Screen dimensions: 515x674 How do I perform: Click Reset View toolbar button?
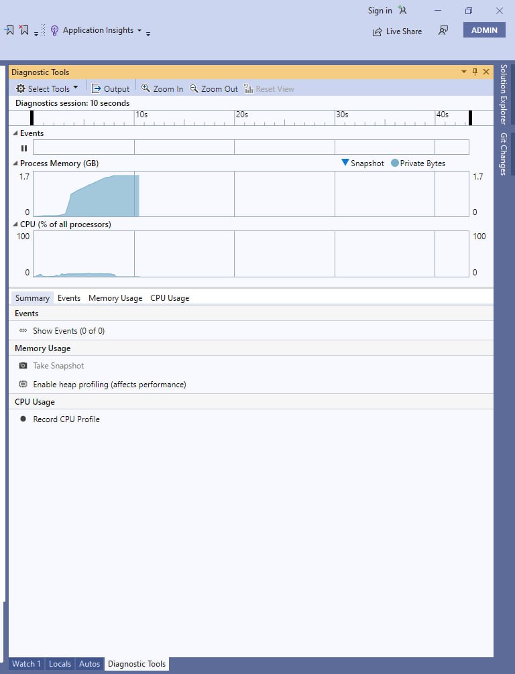(270, 88)
